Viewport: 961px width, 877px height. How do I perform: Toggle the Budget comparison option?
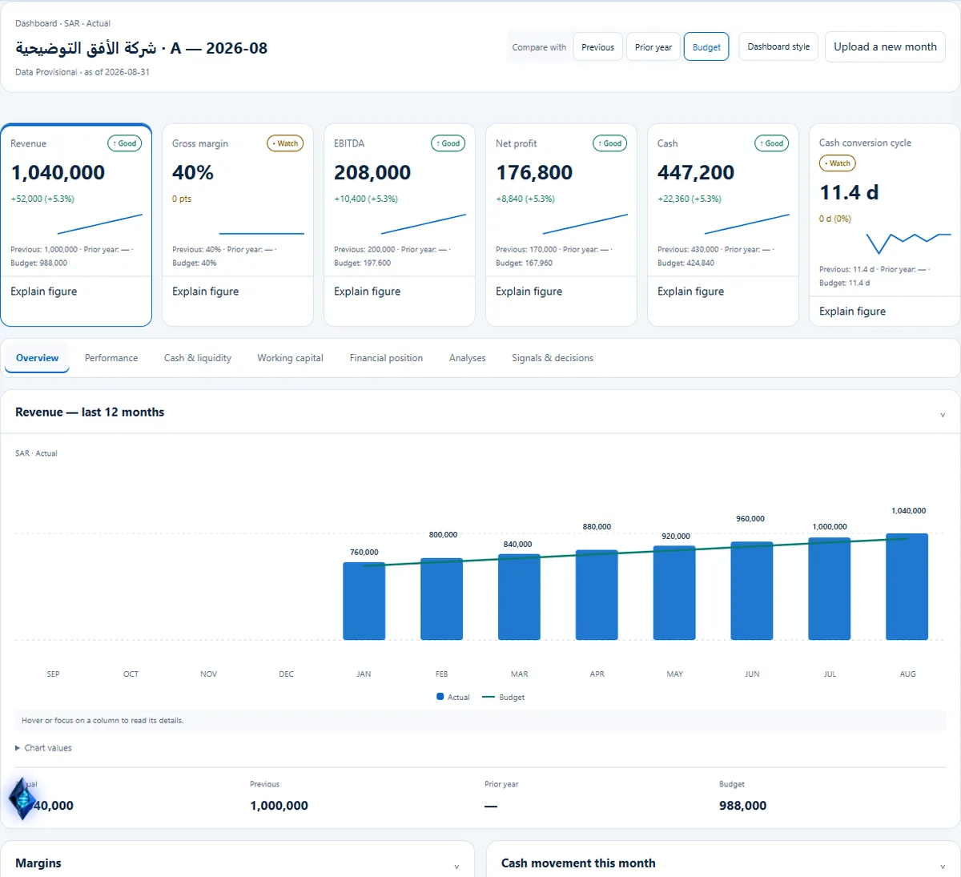pos(706,47)
